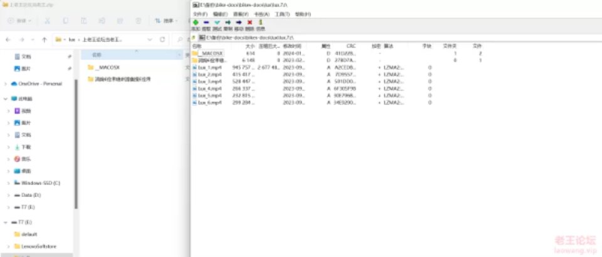This screenshot has height=257, width=602.
Task: Open the Favorites (书签) menu in 7-Zip
Action: click(x=261, y=14)
